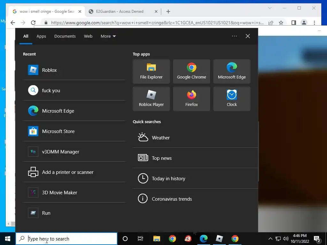
Task: Start Roblox Player tile in Top apps
Action: (x=151, y=99)
